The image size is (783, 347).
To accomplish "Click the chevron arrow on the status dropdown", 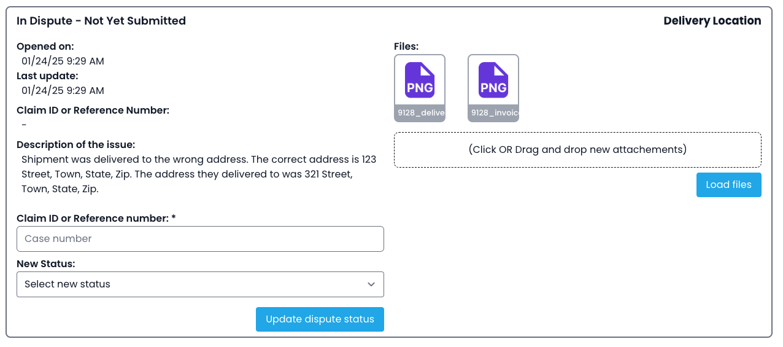I will click(371, 284).
